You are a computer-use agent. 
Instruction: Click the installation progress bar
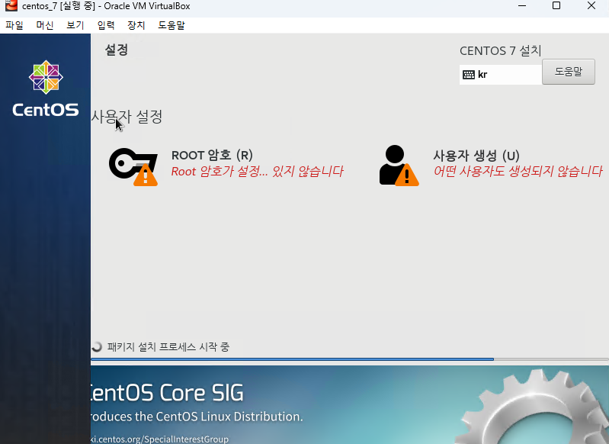point(350,359)
